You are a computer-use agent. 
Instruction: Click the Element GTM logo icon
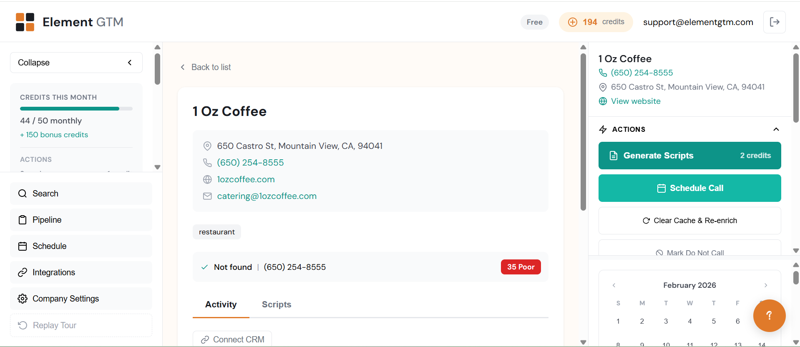pyautogui.click(x=25, y=22)
